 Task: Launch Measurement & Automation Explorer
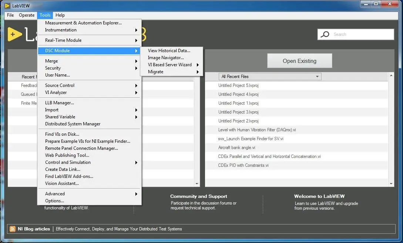pyautogui.click(x=89, y=23)
